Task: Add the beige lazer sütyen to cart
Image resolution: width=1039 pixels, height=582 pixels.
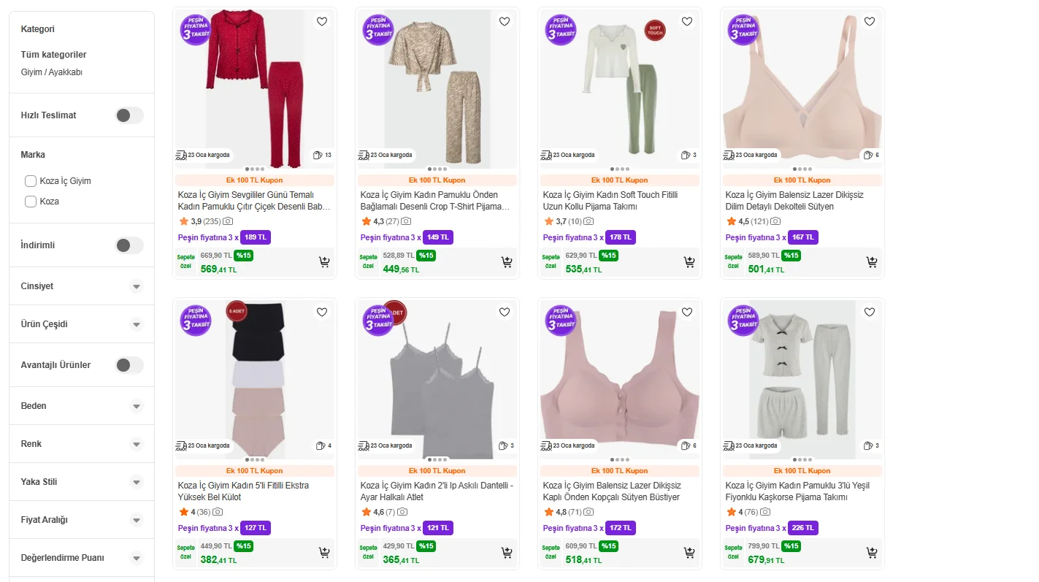Action: coord(872,262)
